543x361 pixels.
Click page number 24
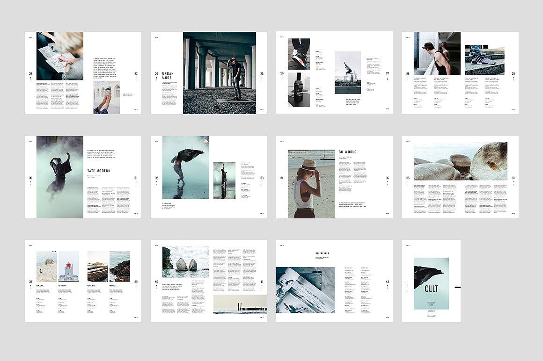point(156,73)
